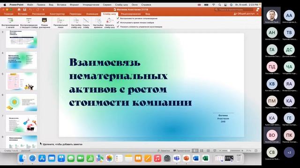Open Microsoft Teams from the Dock
Screen dimensions: 300x168
(177, 158)
